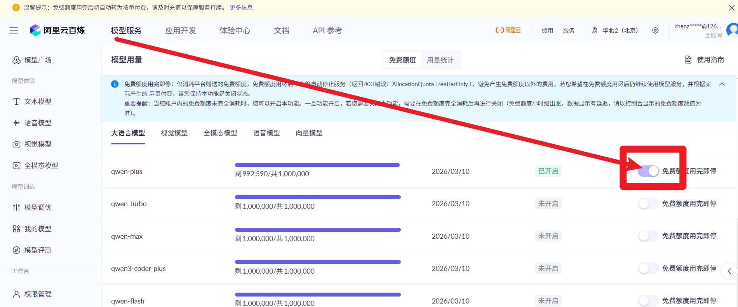The width and height of the screenshot is (738, 307).
Task: Collapse the blue info notice panel
Action: [722, 84]
